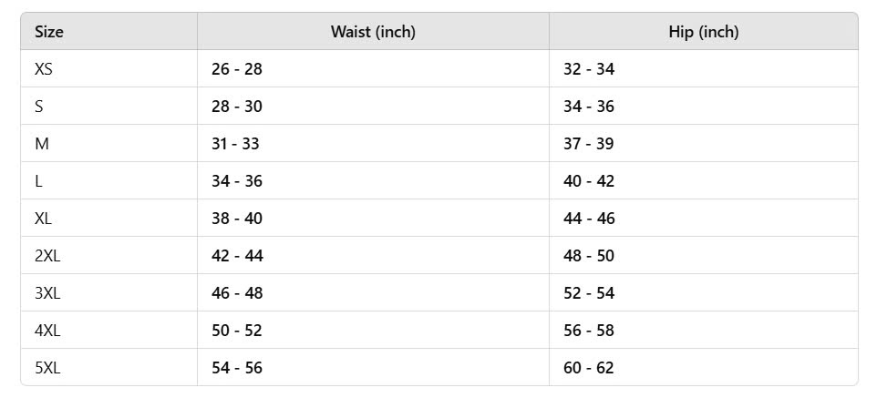Select hip range 56 - 58

[589, 331]
